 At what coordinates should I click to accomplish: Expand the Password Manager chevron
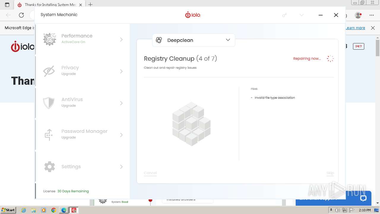[x=121, y=135]
